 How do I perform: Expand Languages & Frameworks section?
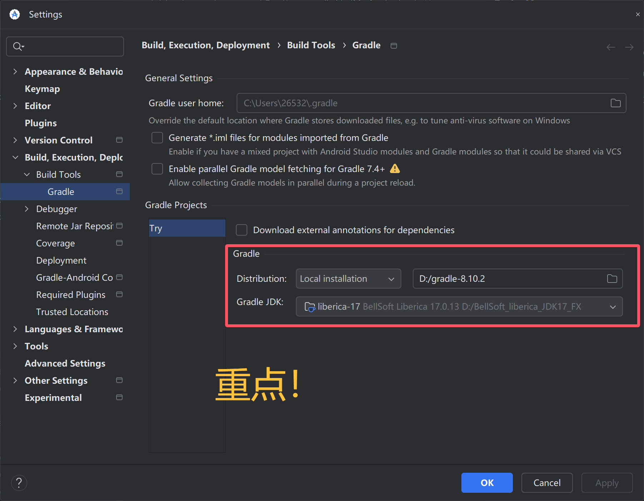click(x=15, y=329)
